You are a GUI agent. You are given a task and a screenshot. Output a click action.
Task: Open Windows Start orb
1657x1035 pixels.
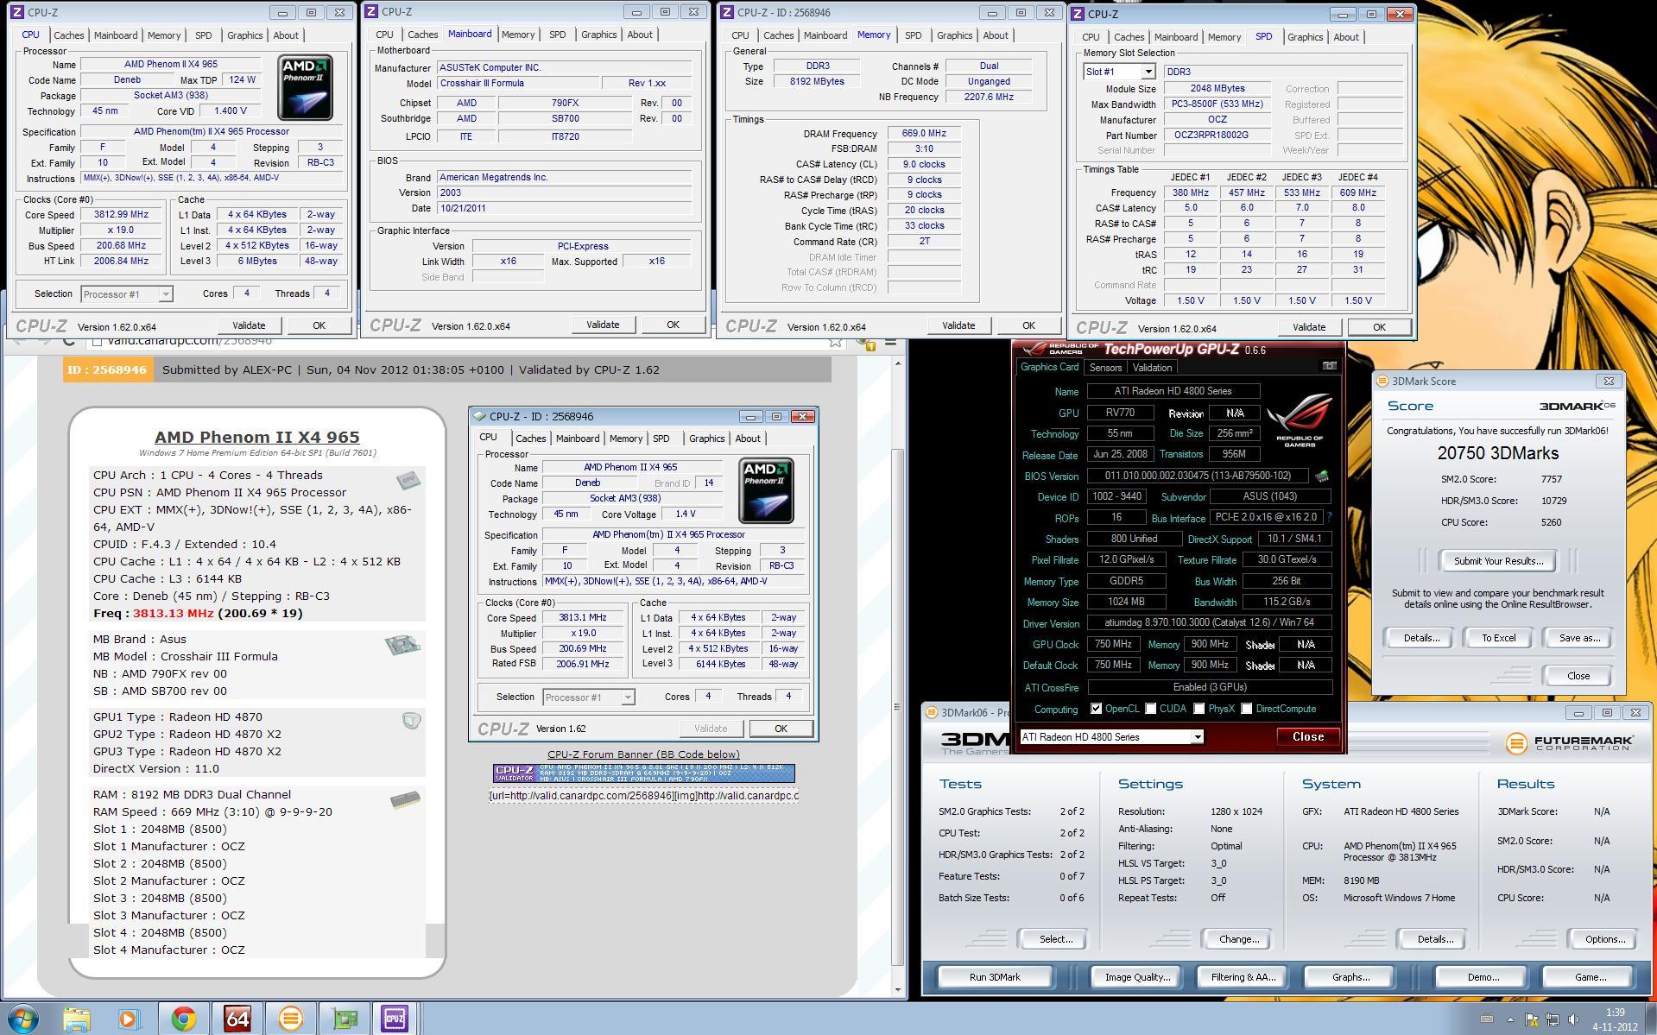(x=23, y=1019)
